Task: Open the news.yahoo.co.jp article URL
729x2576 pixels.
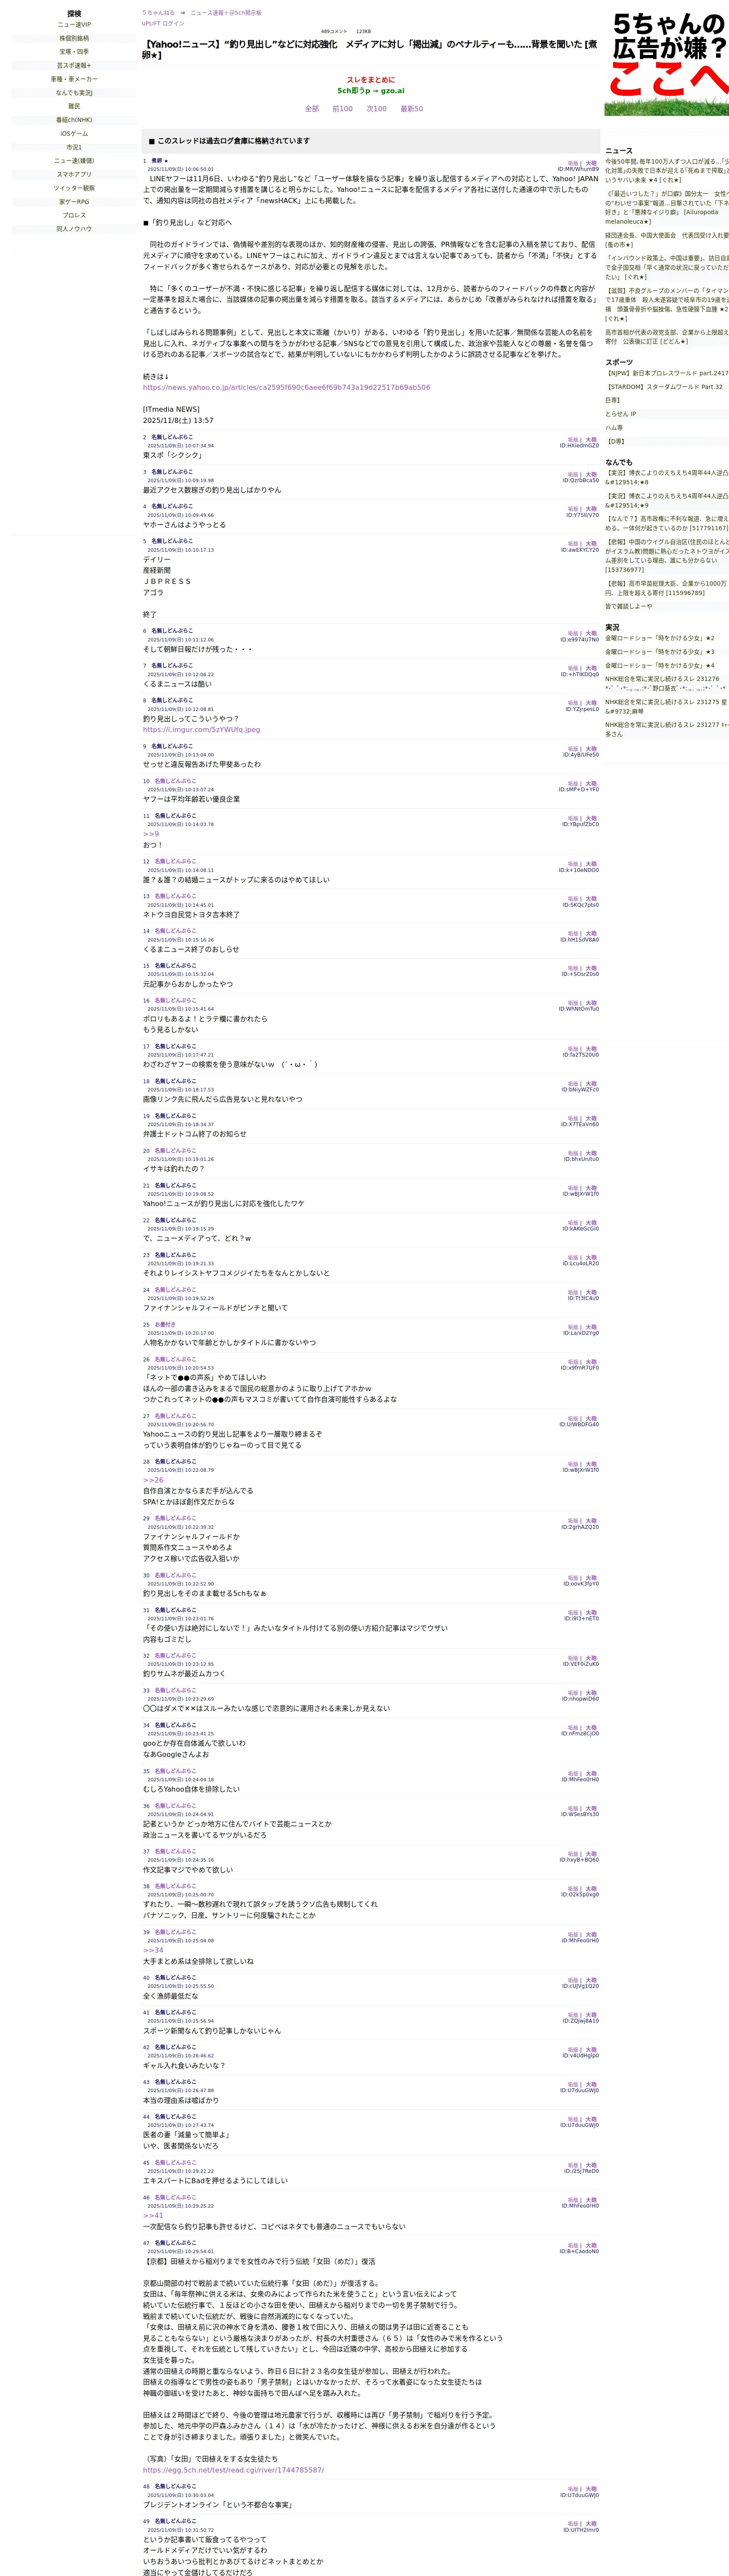Action: coord(286,387)
